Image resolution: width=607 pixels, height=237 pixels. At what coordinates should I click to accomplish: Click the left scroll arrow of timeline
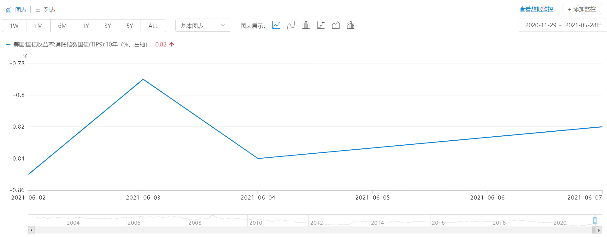point(31,230)
